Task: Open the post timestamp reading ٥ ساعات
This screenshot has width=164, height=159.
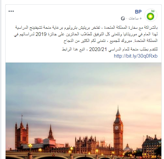Action: coord(135,18)
